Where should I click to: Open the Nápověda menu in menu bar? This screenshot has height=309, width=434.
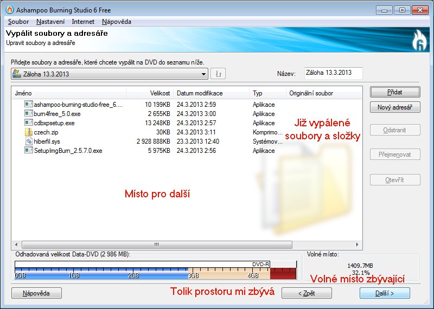click(x=117, y=22)
